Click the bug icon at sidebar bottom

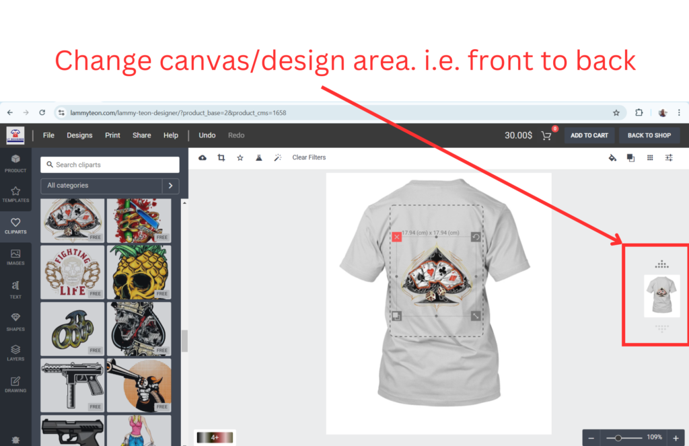15,440
